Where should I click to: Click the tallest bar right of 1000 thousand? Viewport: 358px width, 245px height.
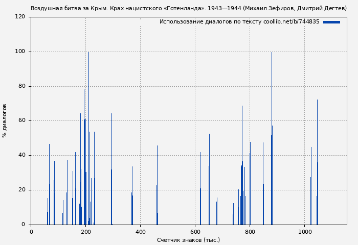point(317,162)
